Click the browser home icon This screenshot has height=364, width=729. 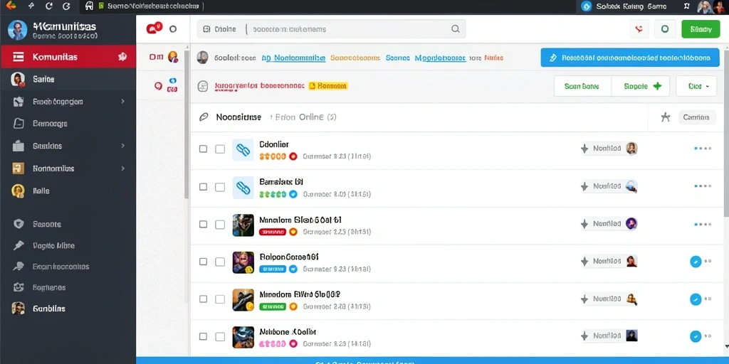coord(90,6)
